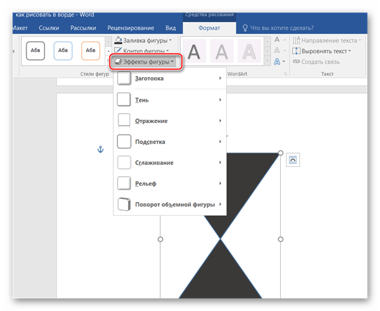Switch to the Формат tab
The image size is (380, 311).
[x=209, y=28]
